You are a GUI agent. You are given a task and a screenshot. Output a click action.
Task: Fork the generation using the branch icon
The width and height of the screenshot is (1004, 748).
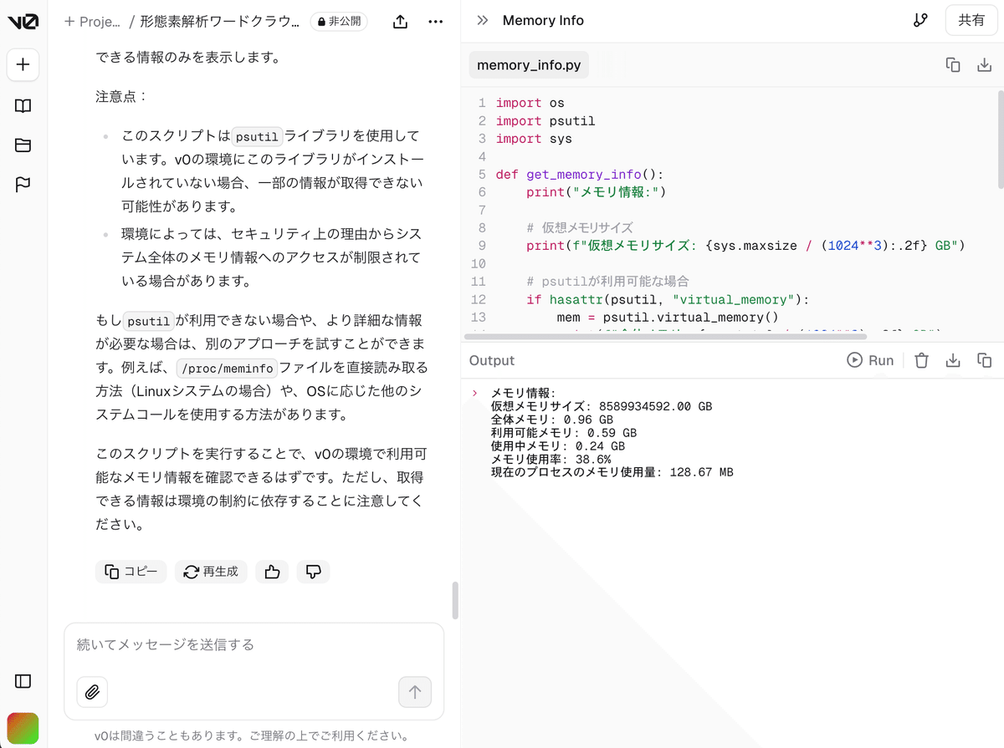coord(920,20)
